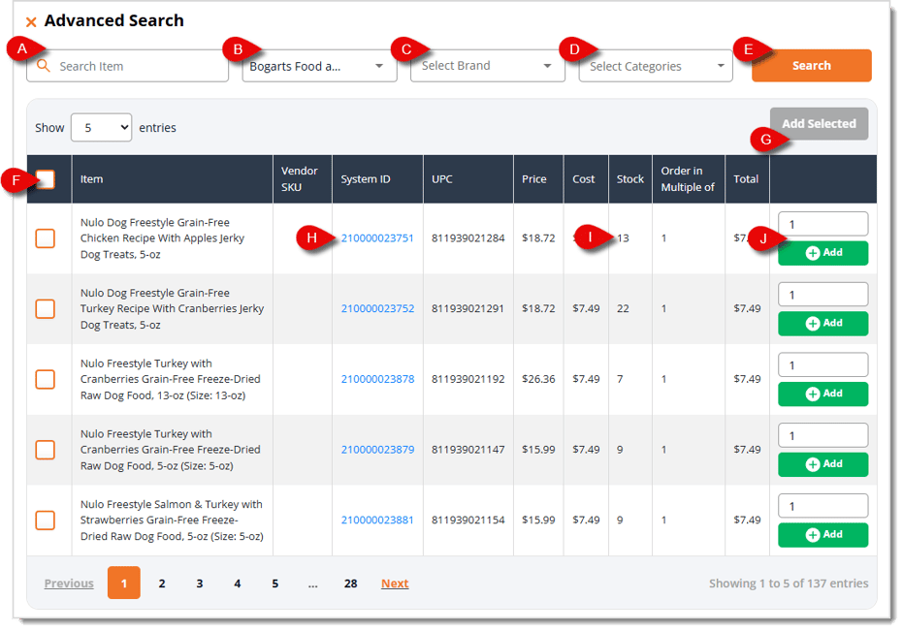Edit quantity field for UPC 811939021147 row

pyautogui.click(x=822, y=435)
